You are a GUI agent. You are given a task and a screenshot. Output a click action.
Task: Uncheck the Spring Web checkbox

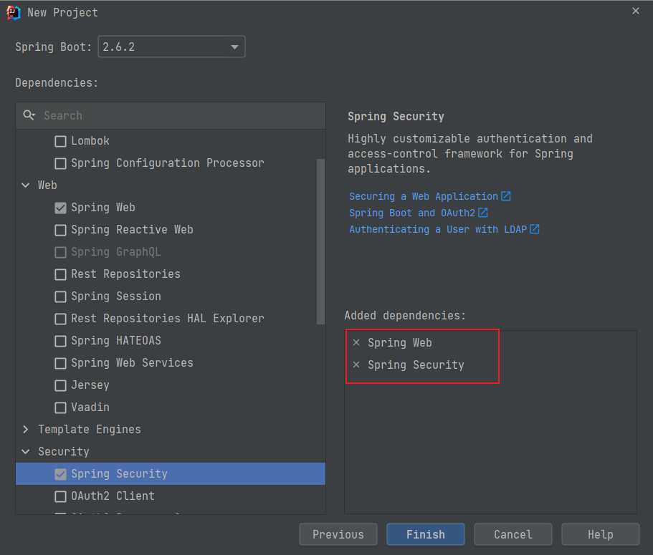(60, 208)
